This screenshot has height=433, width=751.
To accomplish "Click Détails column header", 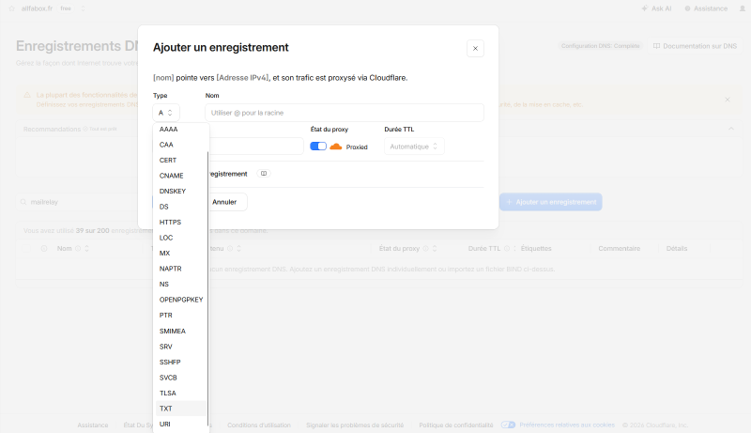I will click(676, 249).
